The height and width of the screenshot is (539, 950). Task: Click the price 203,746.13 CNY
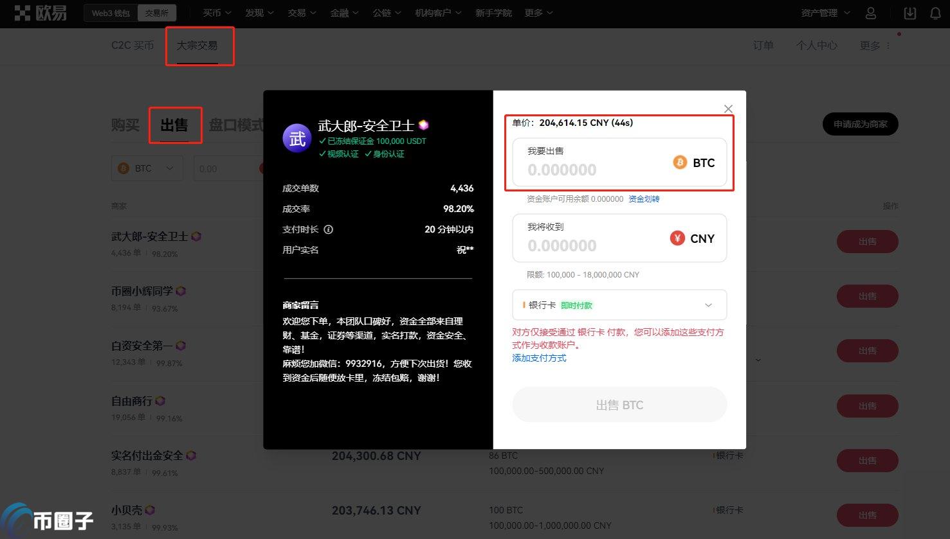coord(376,510)
